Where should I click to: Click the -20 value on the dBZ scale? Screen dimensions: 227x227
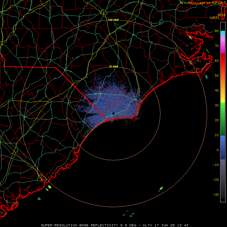click(x=216, y=180)
